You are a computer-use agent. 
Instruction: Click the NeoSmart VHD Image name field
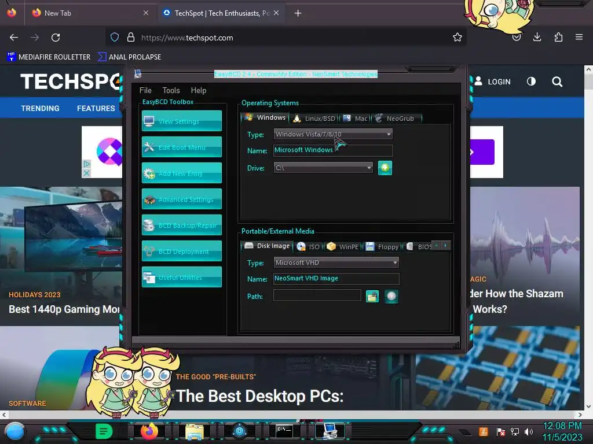pyautogui.click(x=336, y=279)
